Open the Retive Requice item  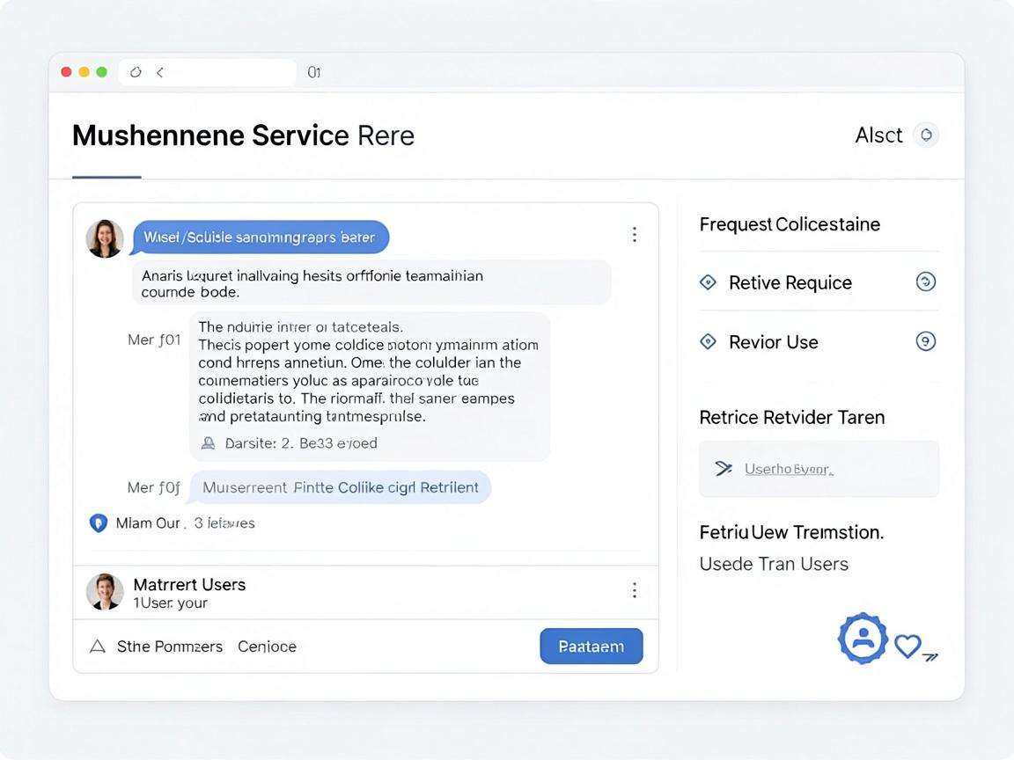(x=790, y=282)
